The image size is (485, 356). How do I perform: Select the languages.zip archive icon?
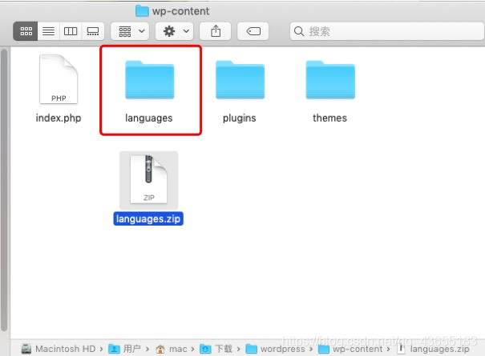(149, 180)
